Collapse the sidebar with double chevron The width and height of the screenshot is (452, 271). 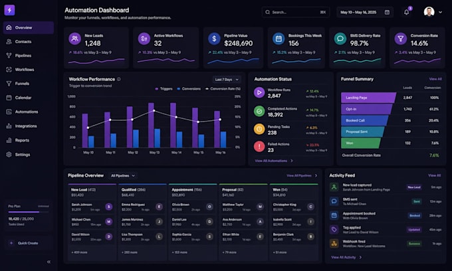click(49, 262)
